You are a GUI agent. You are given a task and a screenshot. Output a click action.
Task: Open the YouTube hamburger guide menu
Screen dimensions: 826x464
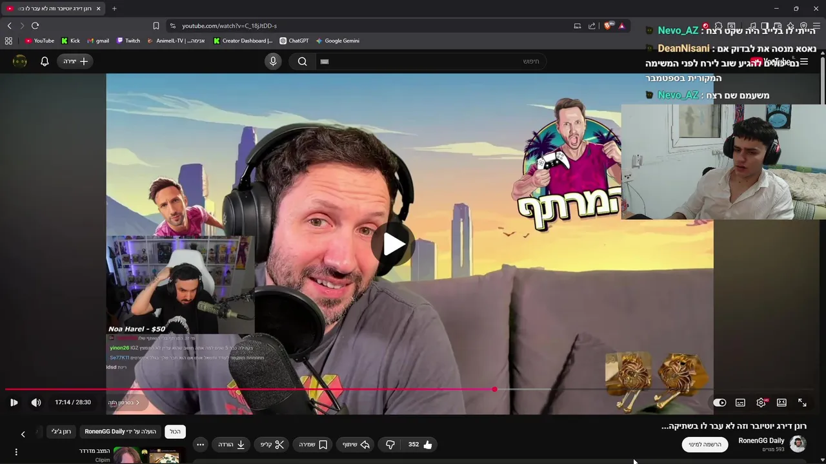[804, 62]
